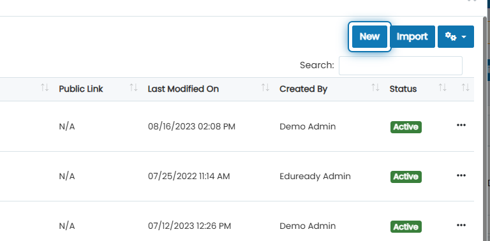Select date 07/12/2023 12:26 PM
The height and width of the screenshot is (241, 490).
point(189,226)
